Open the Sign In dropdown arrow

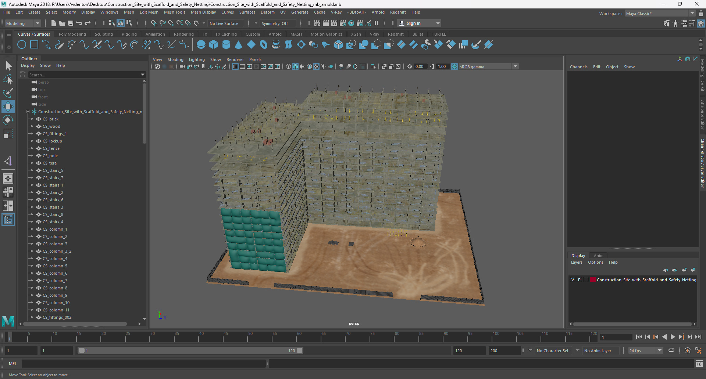(x=438, y=23)
